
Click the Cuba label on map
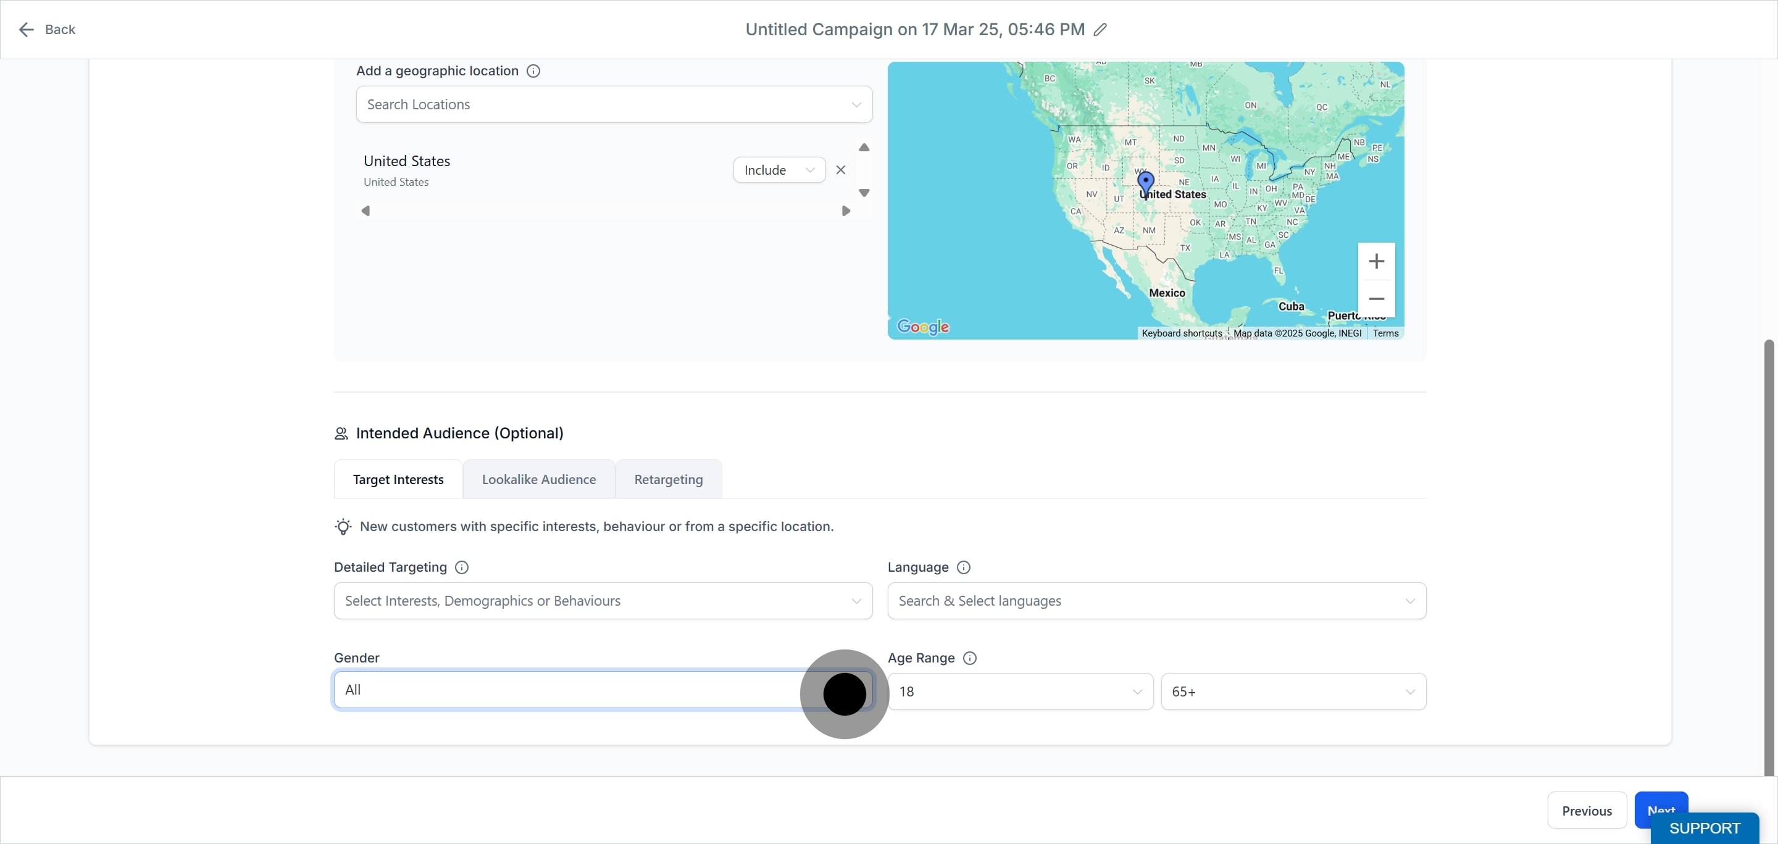click(1291, 306)
